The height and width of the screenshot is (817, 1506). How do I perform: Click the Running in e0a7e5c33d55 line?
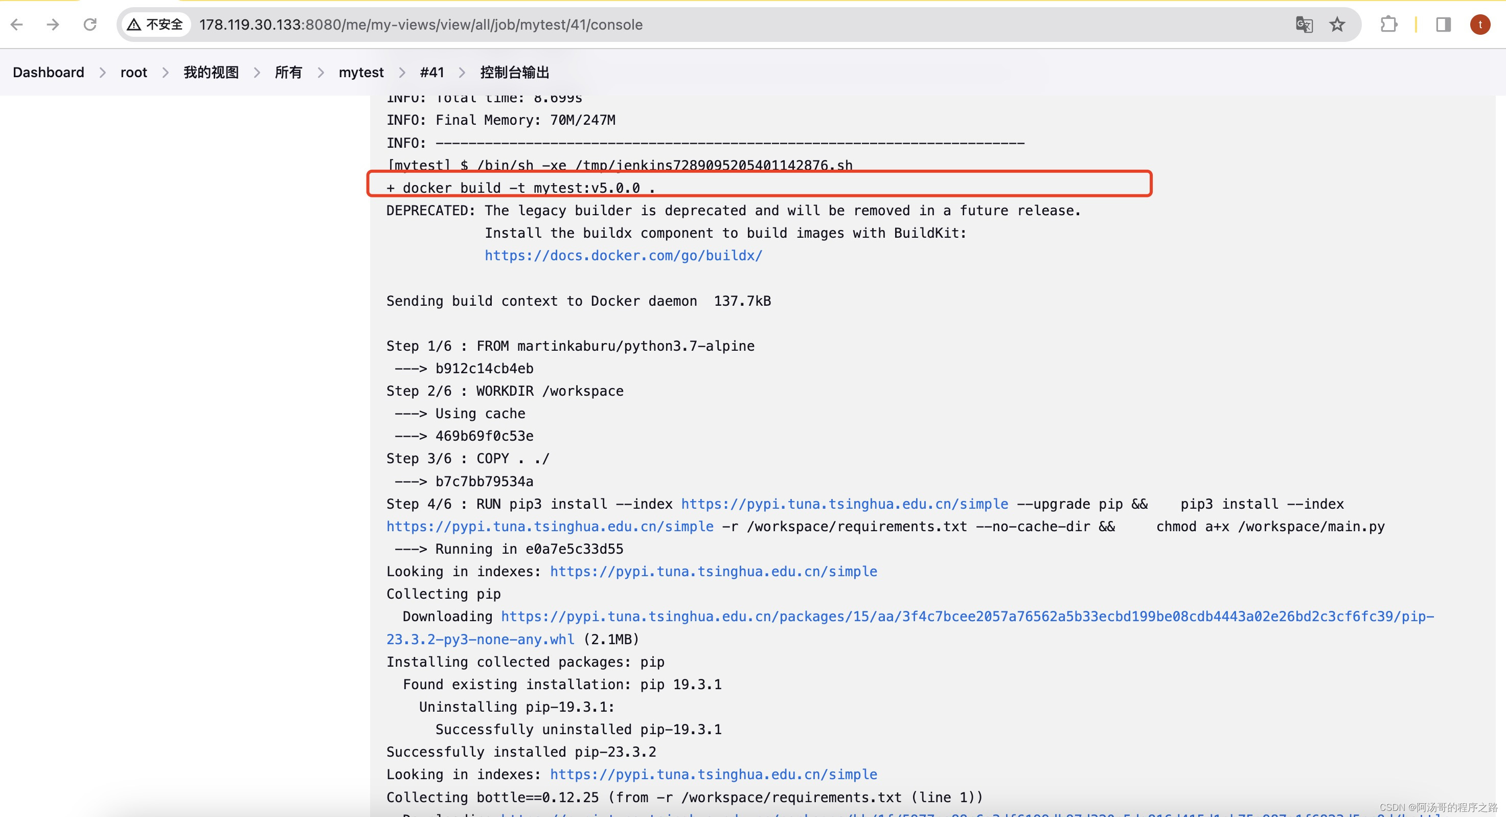509,549
